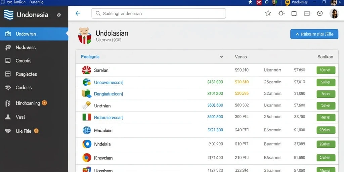Click the green button in the Sarelan row
344x172 pixels.
[x=326, y=70]
